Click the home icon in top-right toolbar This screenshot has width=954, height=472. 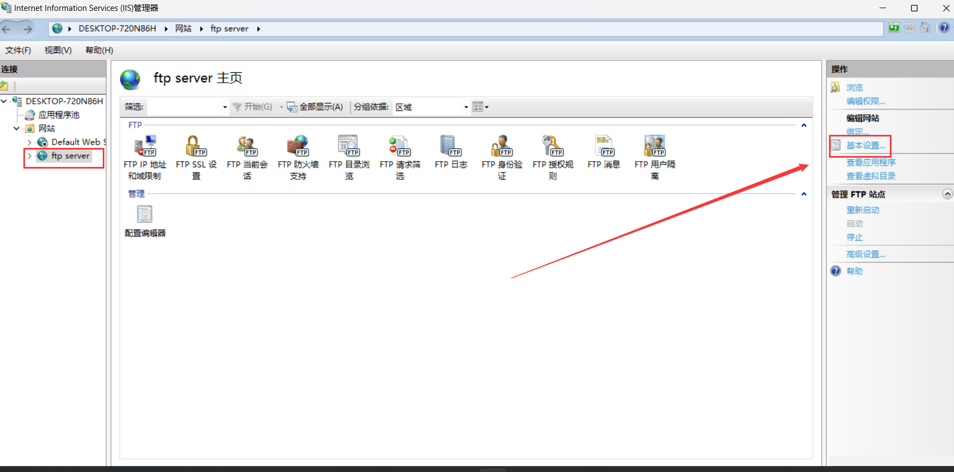pyautogui.click(x=925, y=28)
